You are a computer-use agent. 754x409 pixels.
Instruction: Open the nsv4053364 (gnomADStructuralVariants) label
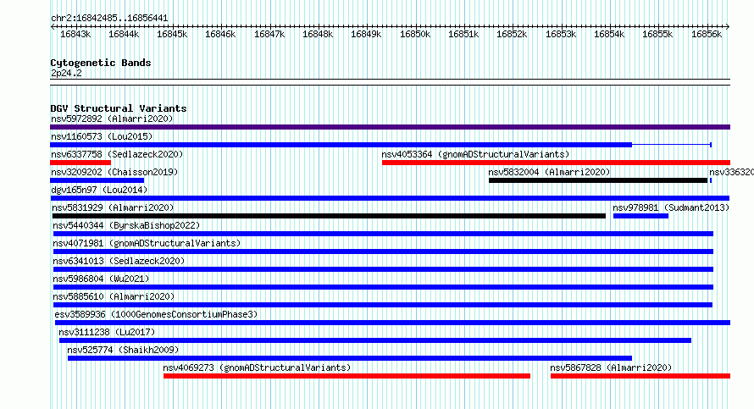pyautogui.click(x=475, y=154)
